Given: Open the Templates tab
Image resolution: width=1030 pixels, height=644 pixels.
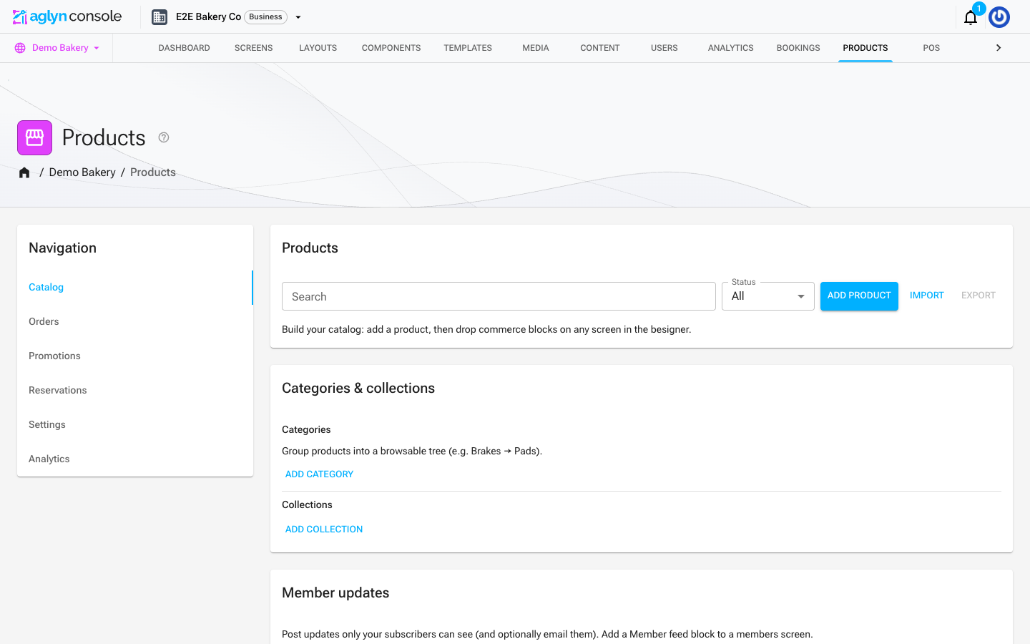Looking at the screenshot, I should pos(468,48).
